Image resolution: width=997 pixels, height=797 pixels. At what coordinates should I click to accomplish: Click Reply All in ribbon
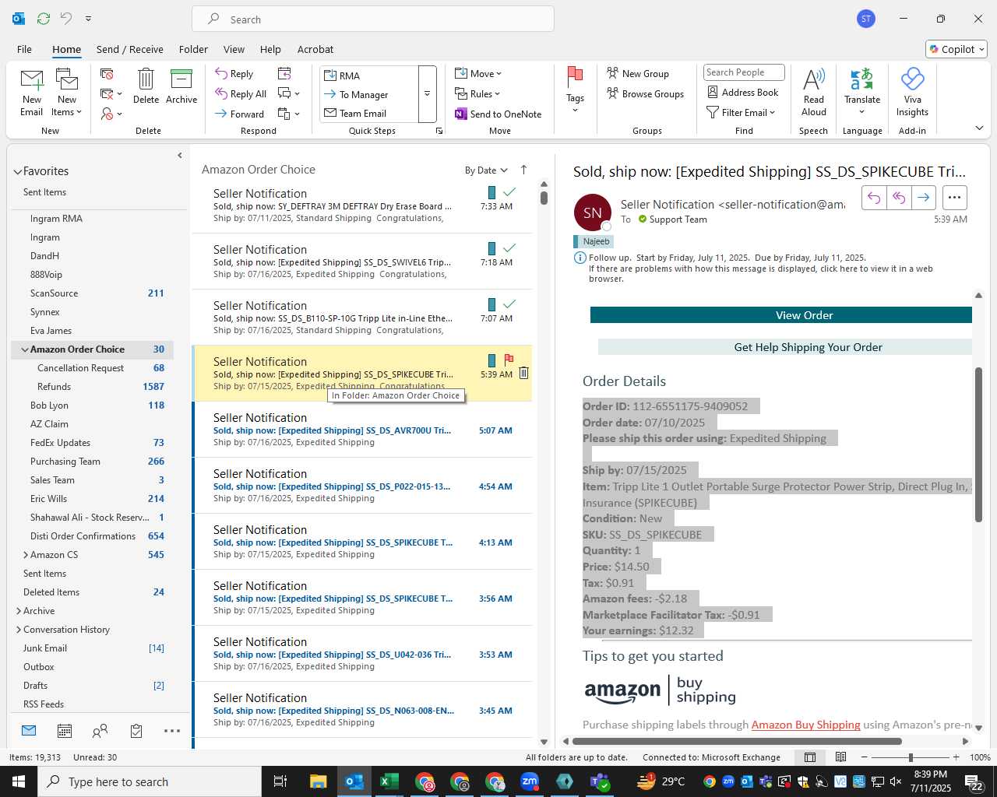[241, 93]
